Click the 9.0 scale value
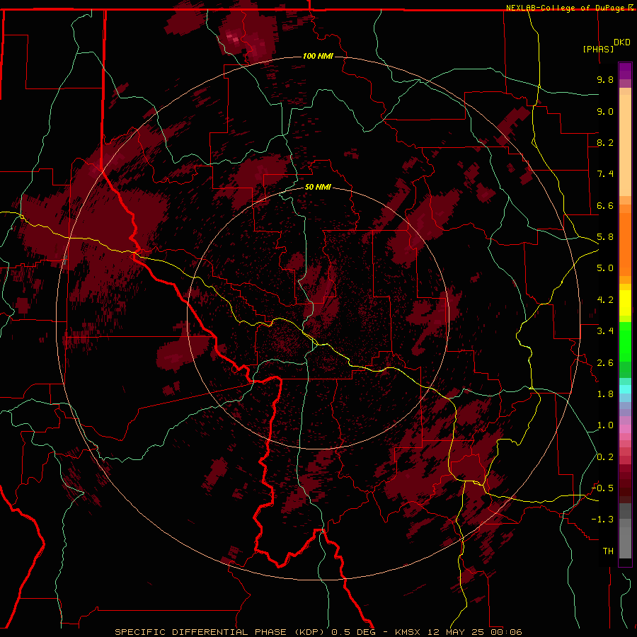Viewport: 637px width, 637px height. point(605,111)
